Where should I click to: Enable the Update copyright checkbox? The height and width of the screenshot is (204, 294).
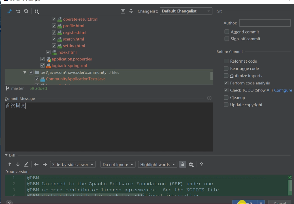coord(226,105)
